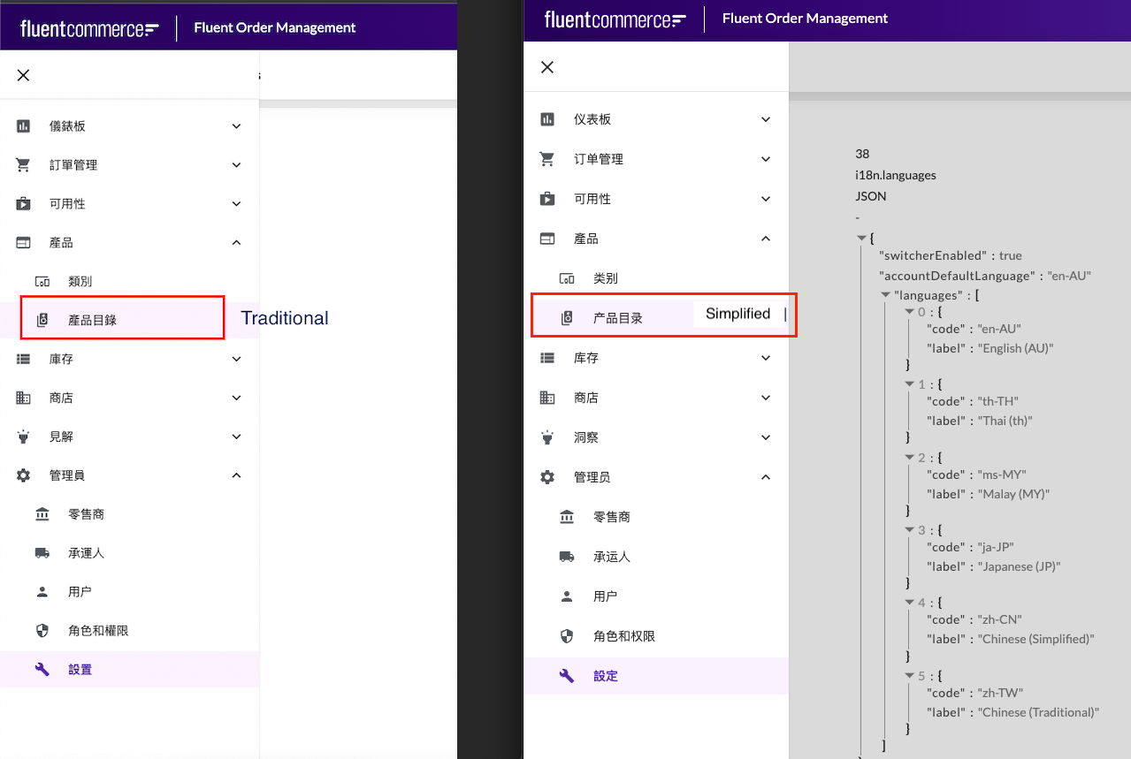Collapse the root JSON object triangle

pyautogui.click(x=861, y=239)
